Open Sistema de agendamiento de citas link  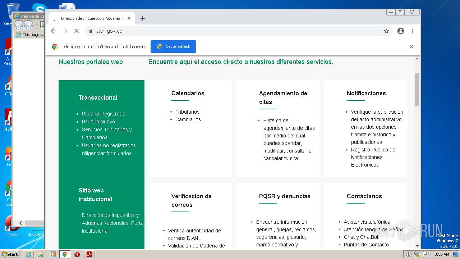(289, 139)
